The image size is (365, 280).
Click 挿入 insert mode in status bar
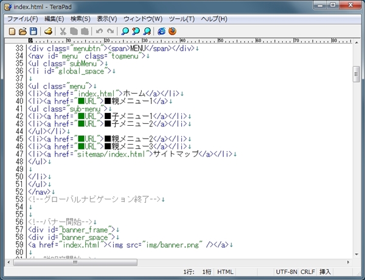(x=325, y=271)
